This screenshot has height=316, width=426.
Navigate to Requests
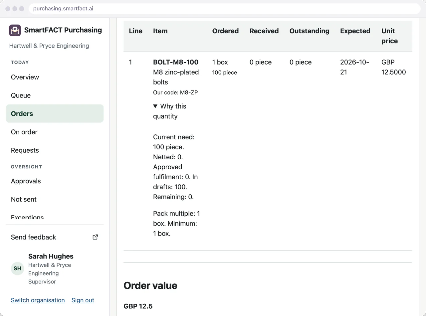[x=55, y=150]
